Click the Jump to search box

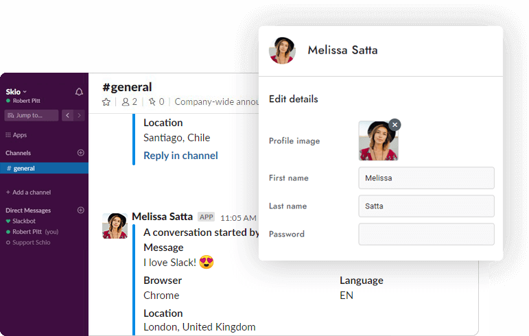(32, 115)
